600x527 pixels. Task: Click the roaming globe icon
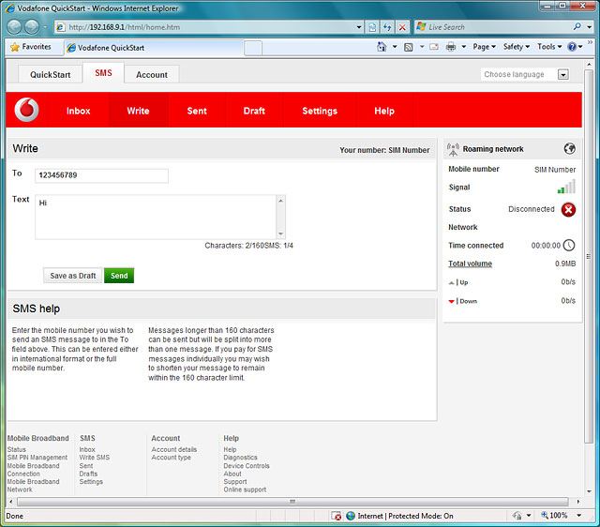[569, 148]
